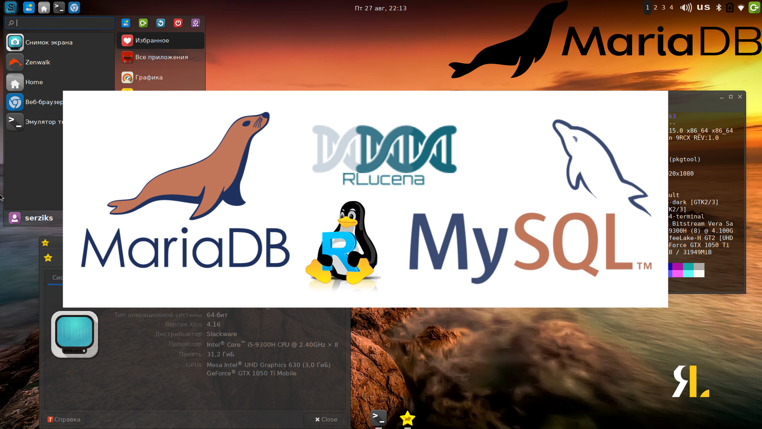Viewport: 762px width, 429px height.
Task: Select Избранное category
Action: coord(161,41)
